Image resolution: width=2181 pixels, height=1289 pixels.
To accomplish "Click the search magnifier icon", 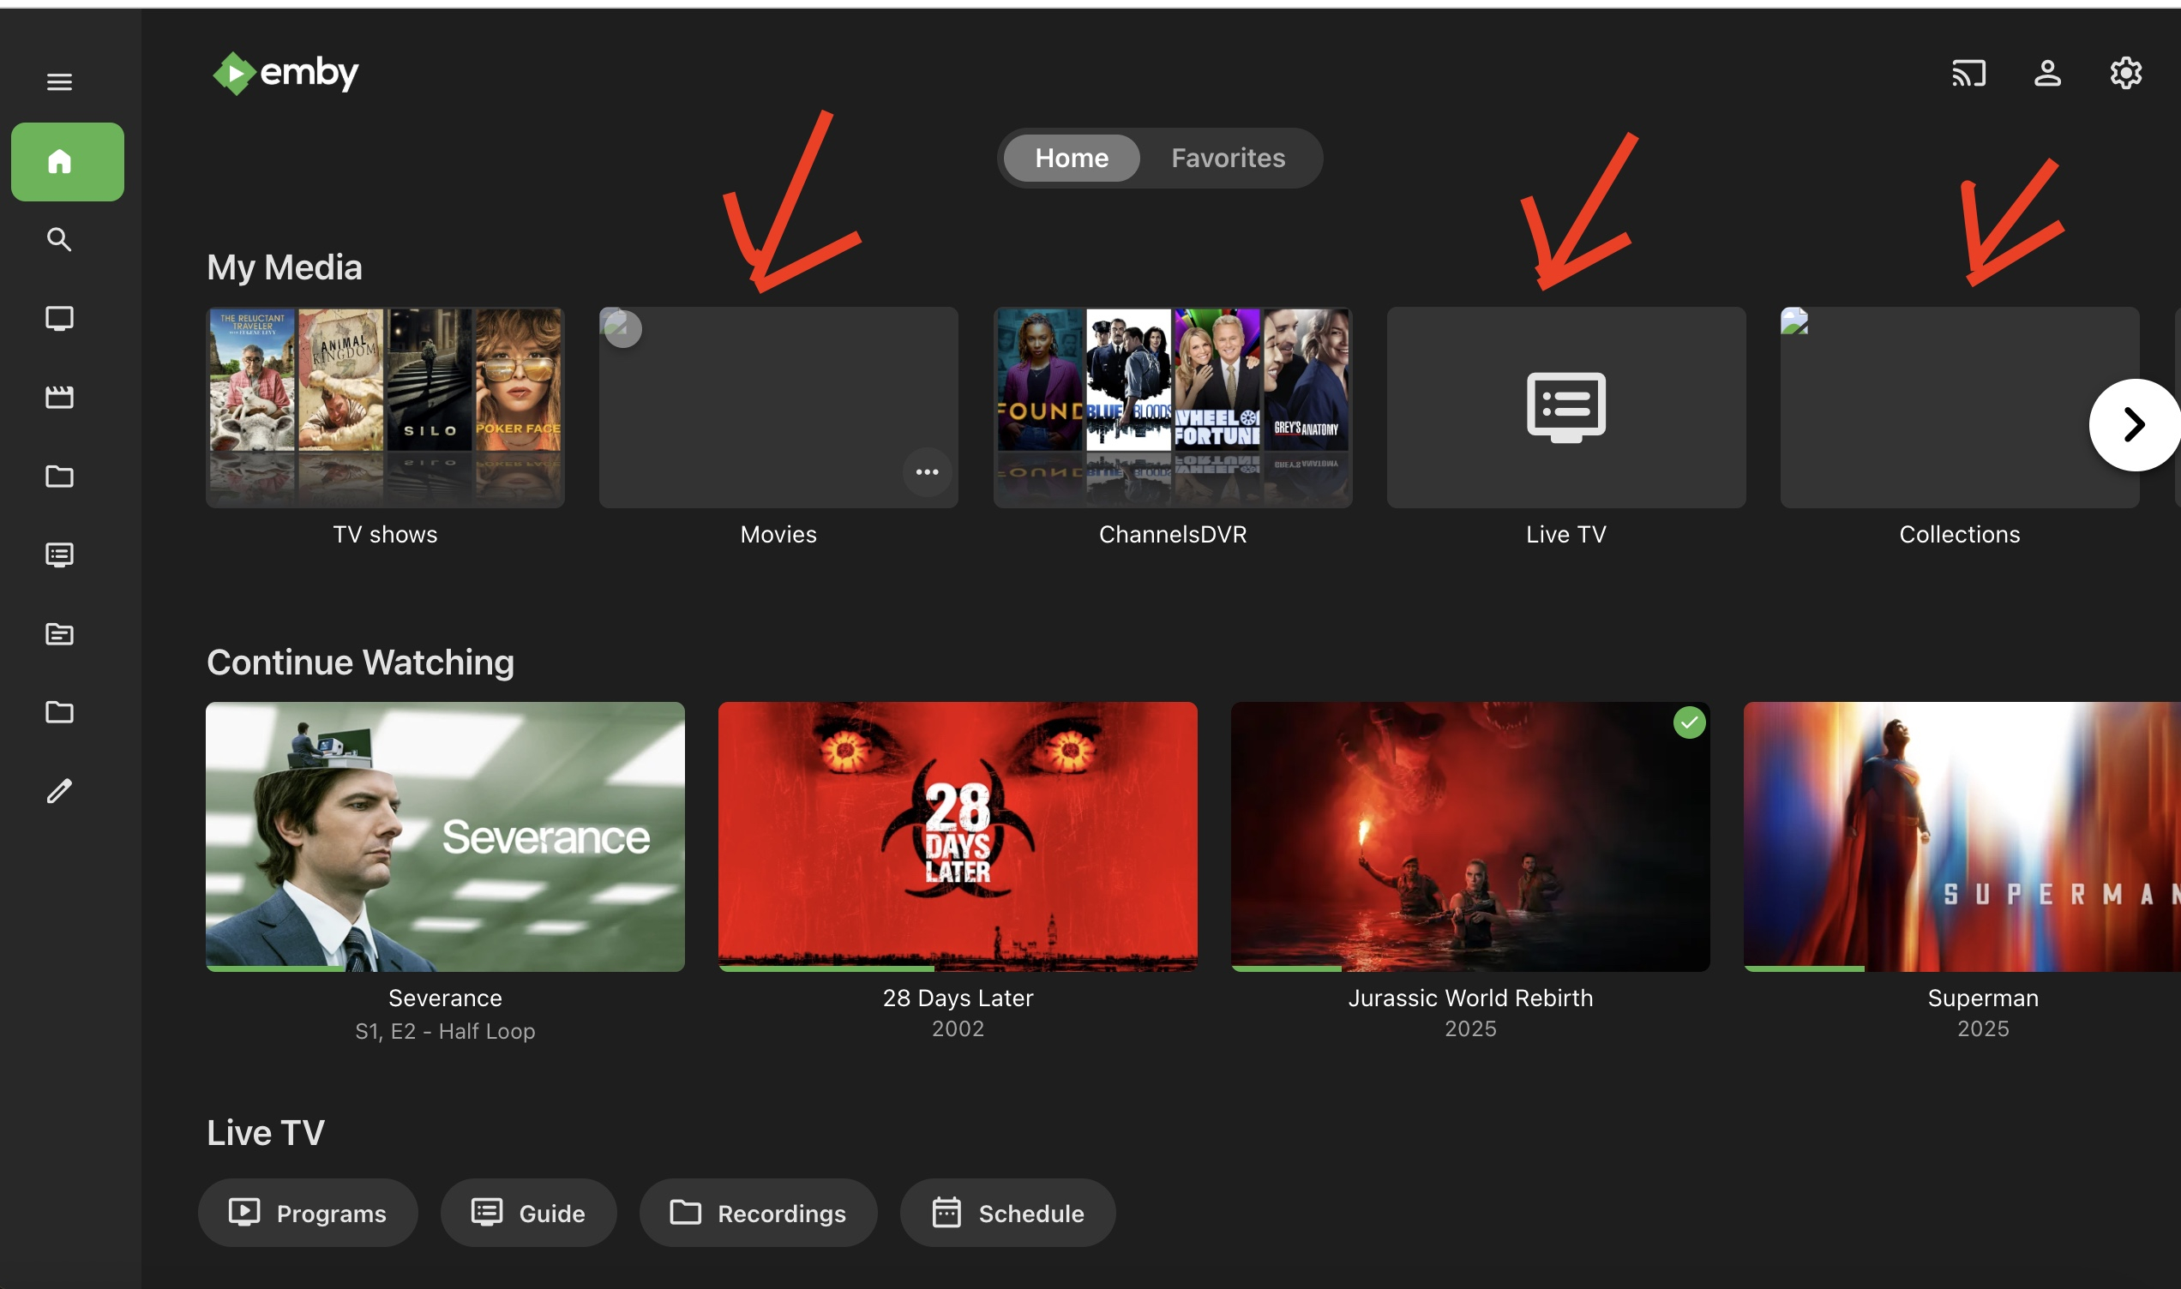I will (59, 240).
